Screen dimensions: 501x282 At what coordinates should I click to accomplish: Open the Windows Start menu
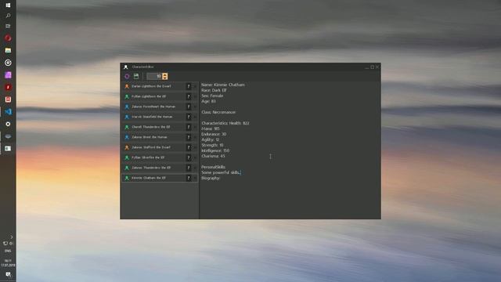pyautogui.click(x=8, y=5)
